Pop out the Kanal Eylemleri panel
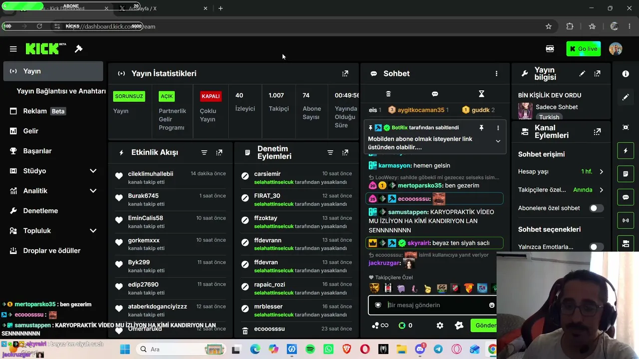The height and width of the screenshot is (359, 639). [597, 132]
